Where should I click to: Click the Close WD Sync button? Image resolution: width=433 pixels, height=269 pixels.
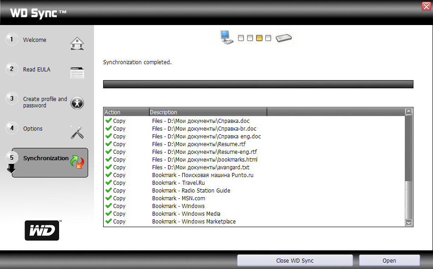295,260
